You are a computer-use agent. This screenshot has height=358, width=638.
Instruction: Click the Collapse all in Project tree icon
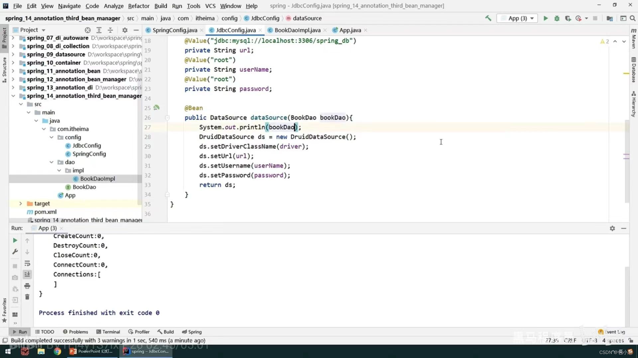[x=110, y=29]
